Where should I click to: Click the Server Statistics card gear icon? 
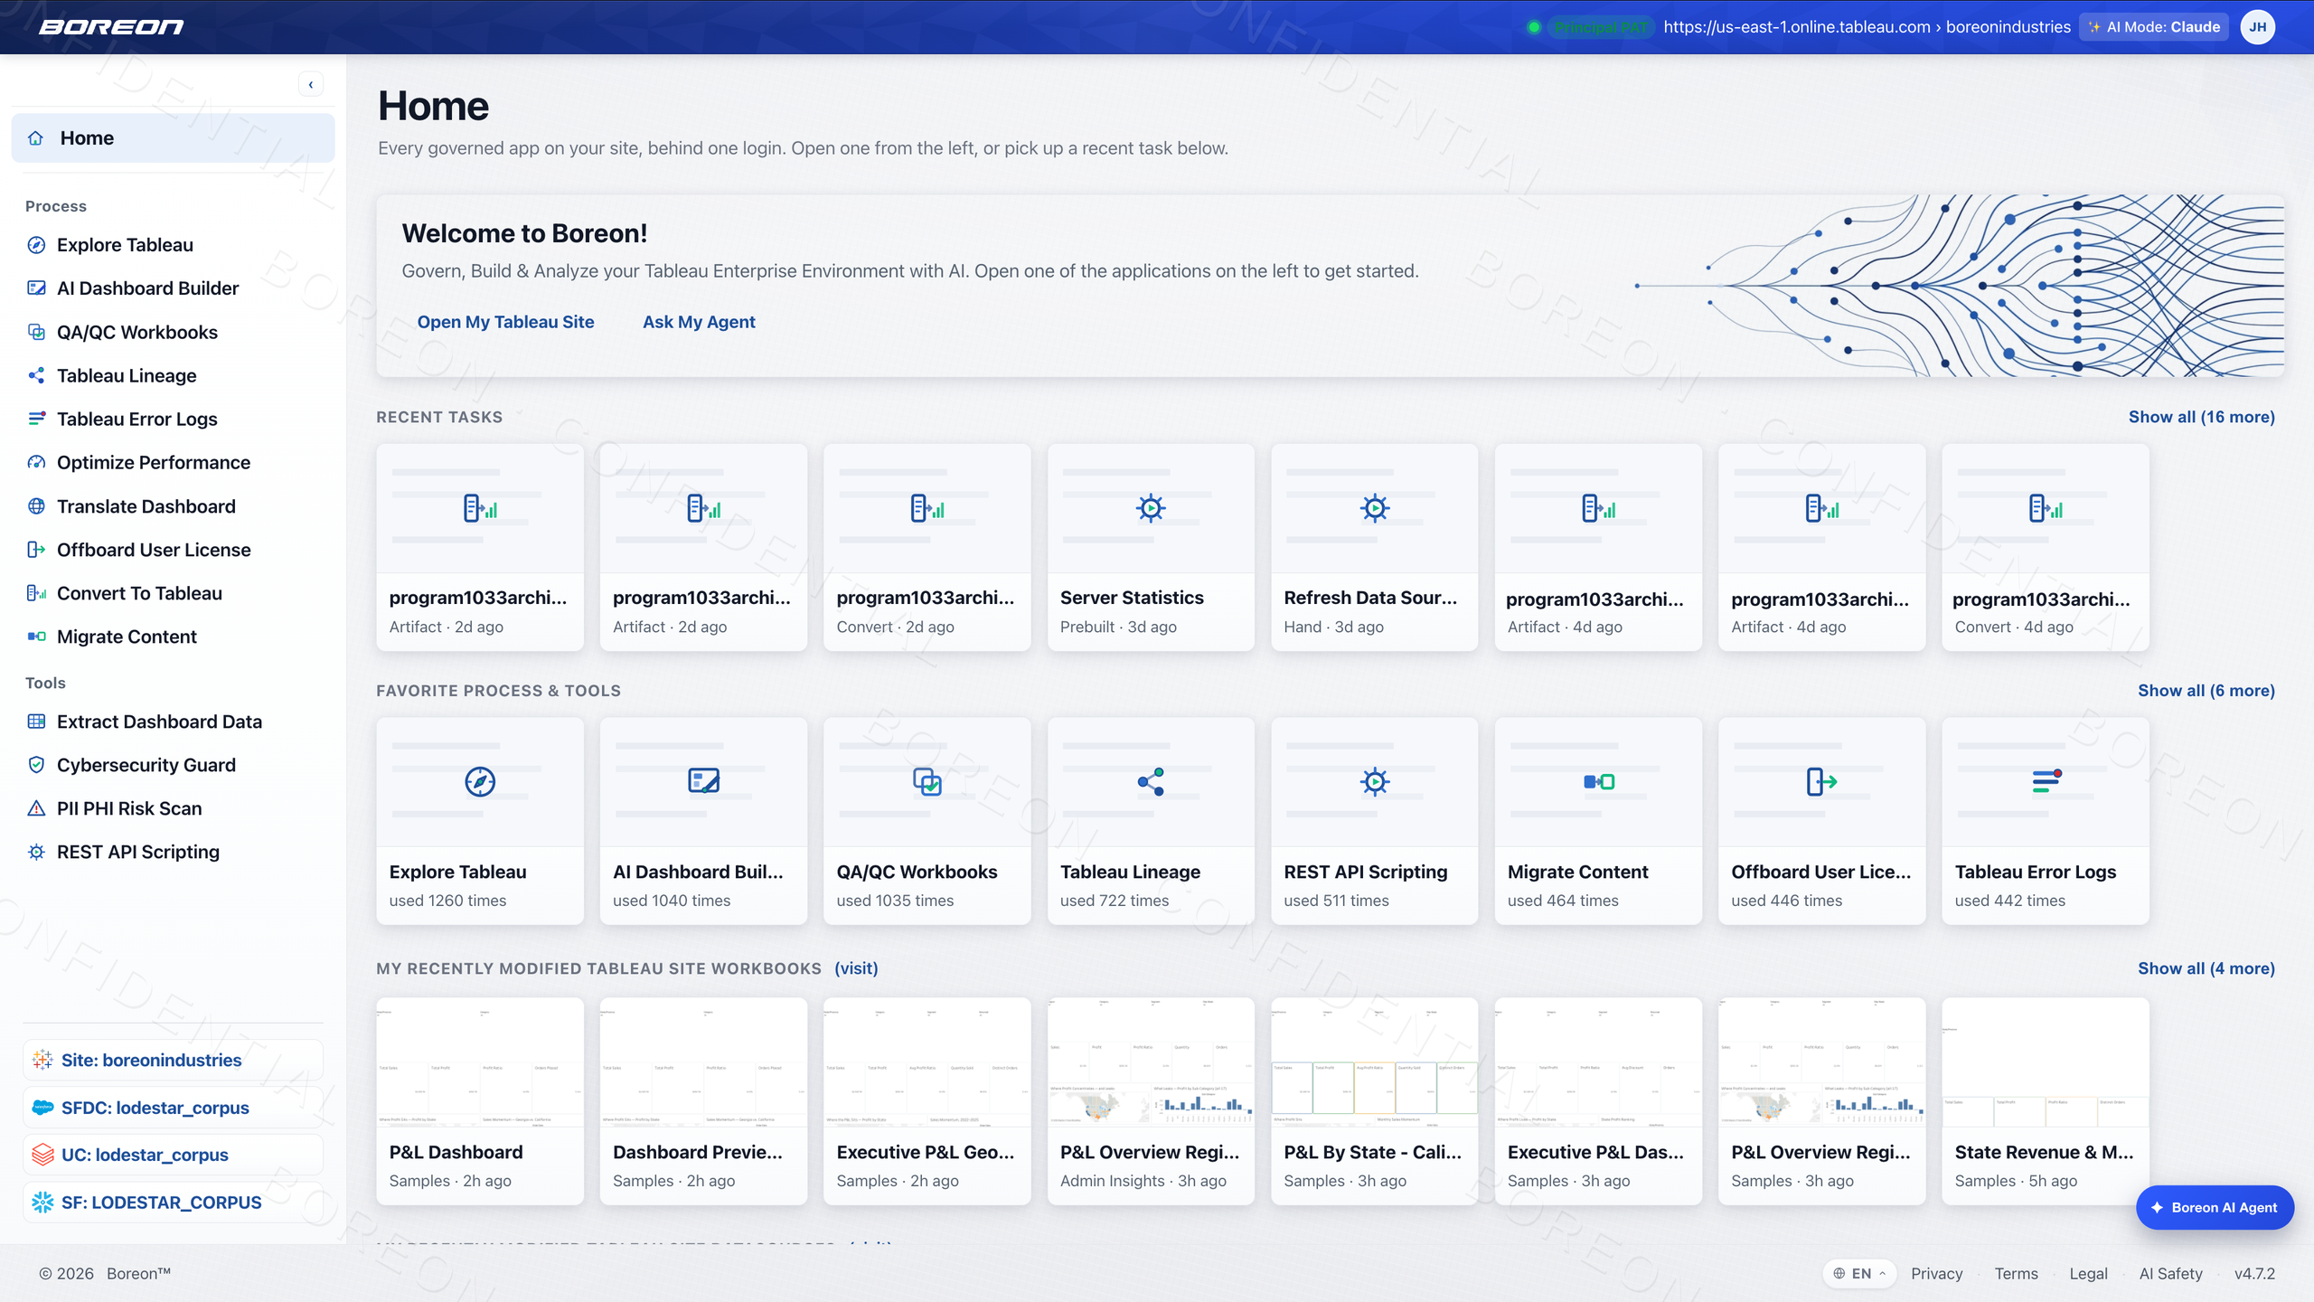pyautogui.click(x=1151, y=508)
